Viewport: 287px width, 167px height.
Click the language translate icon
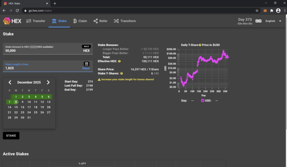tap(258, 21)
